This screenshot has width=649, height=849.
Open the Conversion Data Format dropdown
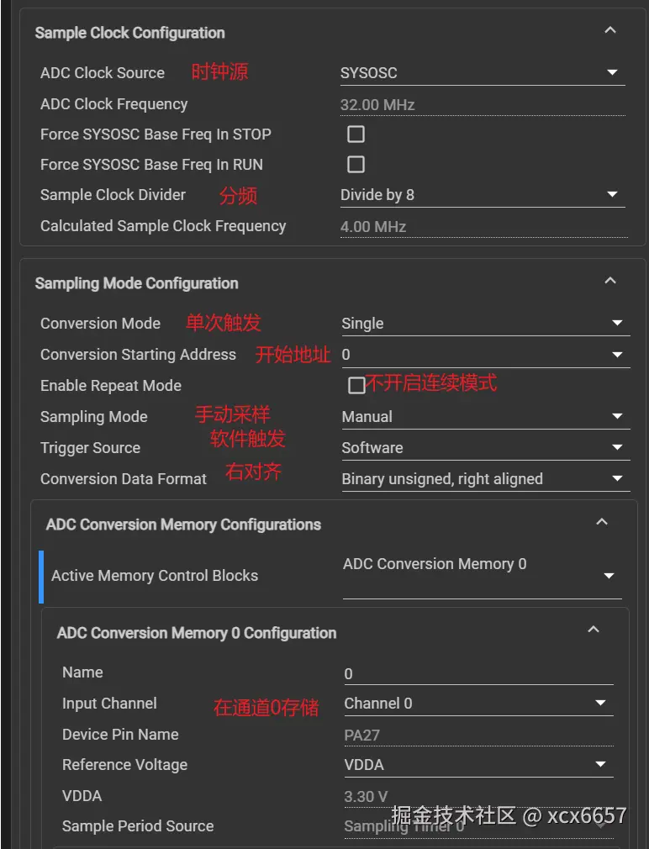point(484,479)
